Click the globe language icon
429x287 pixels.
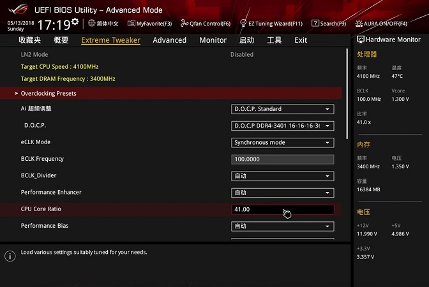(92, 24)
